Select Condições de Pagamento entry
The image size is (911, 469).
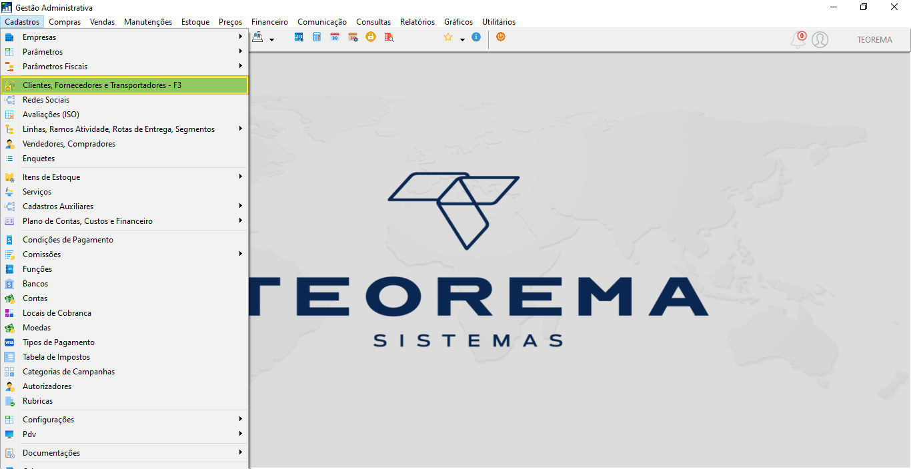[x=125, y=240]
